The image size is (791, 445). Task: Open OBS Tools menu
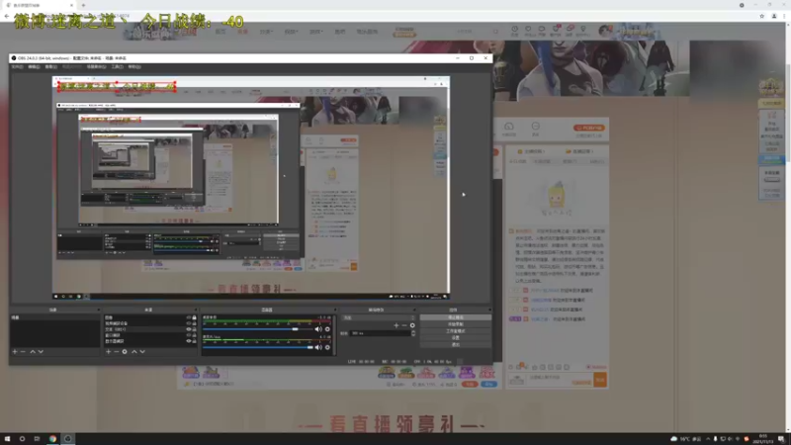117,66
